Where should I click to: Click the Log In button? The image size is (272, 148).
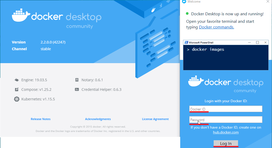pos(226,143)
